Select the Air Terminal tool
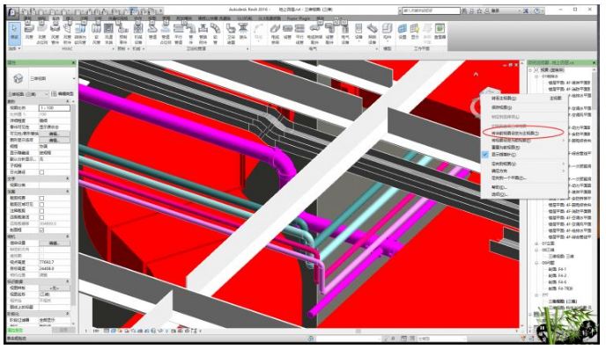The width and height of the screenshot is (606, 349). (108, 33)
